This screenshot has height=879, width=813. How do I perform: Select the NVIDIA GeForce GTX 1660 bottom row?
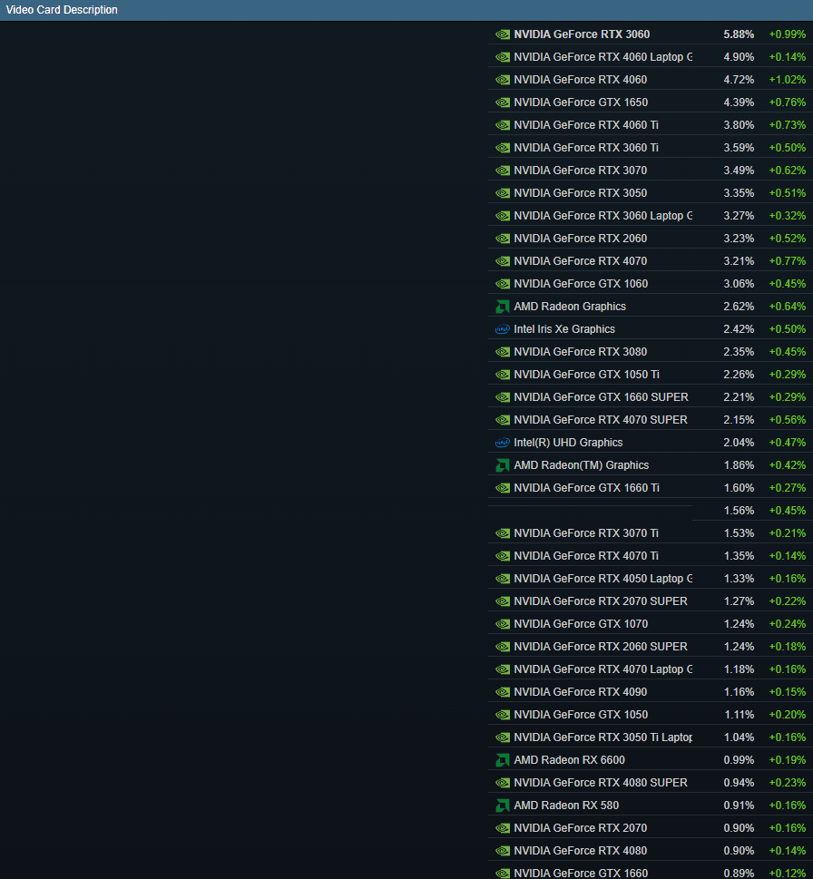tap(581, 873)
